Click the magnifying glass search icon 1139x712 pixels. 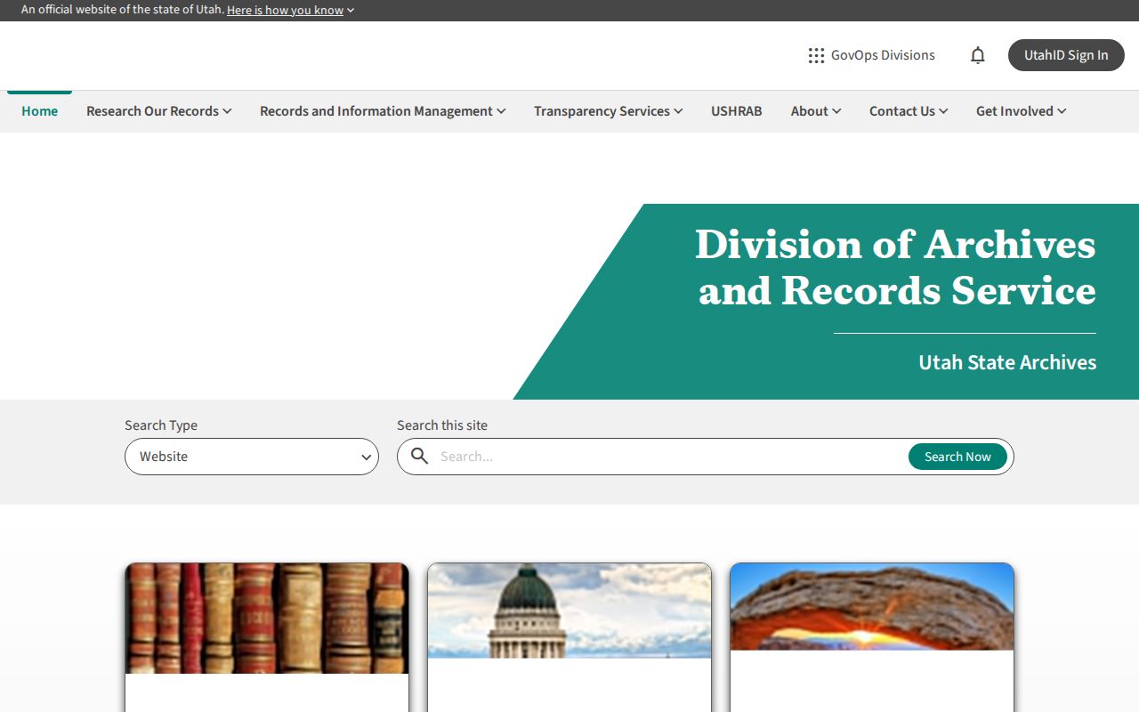point(420,457)
